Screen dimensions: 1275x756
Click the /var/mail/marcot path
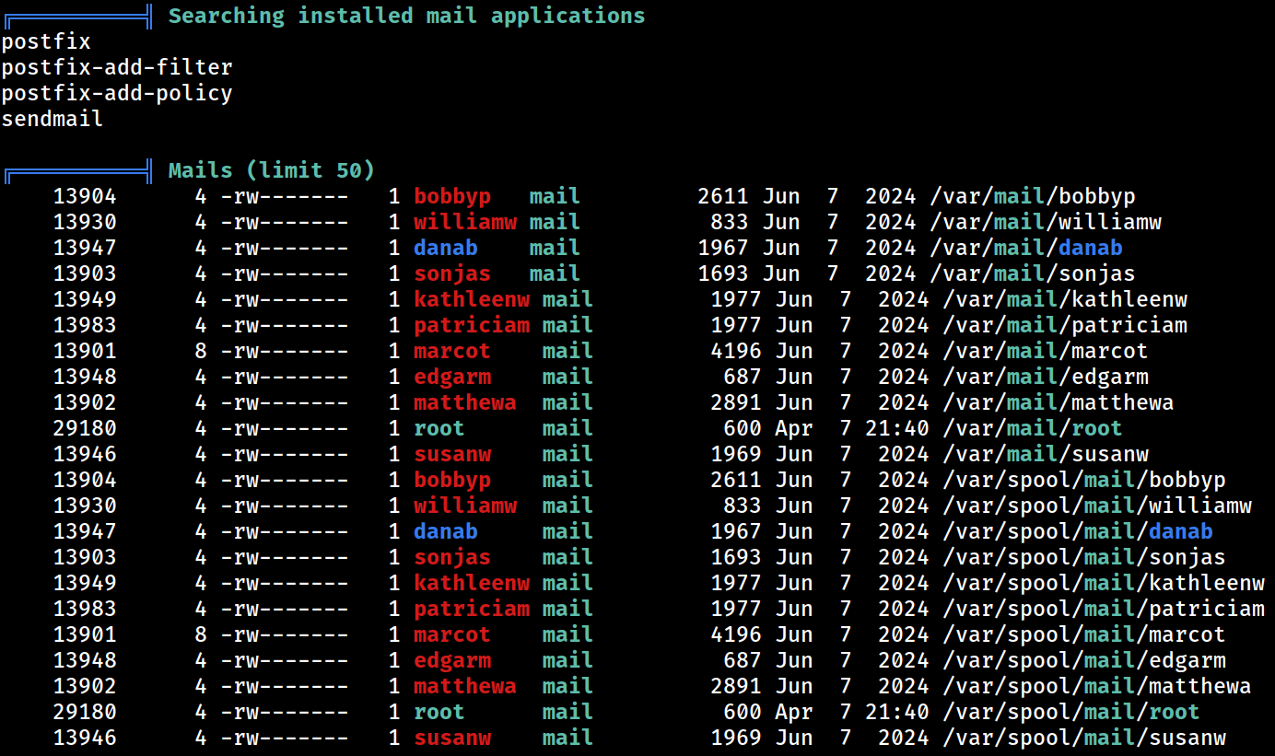(1046, 351)
